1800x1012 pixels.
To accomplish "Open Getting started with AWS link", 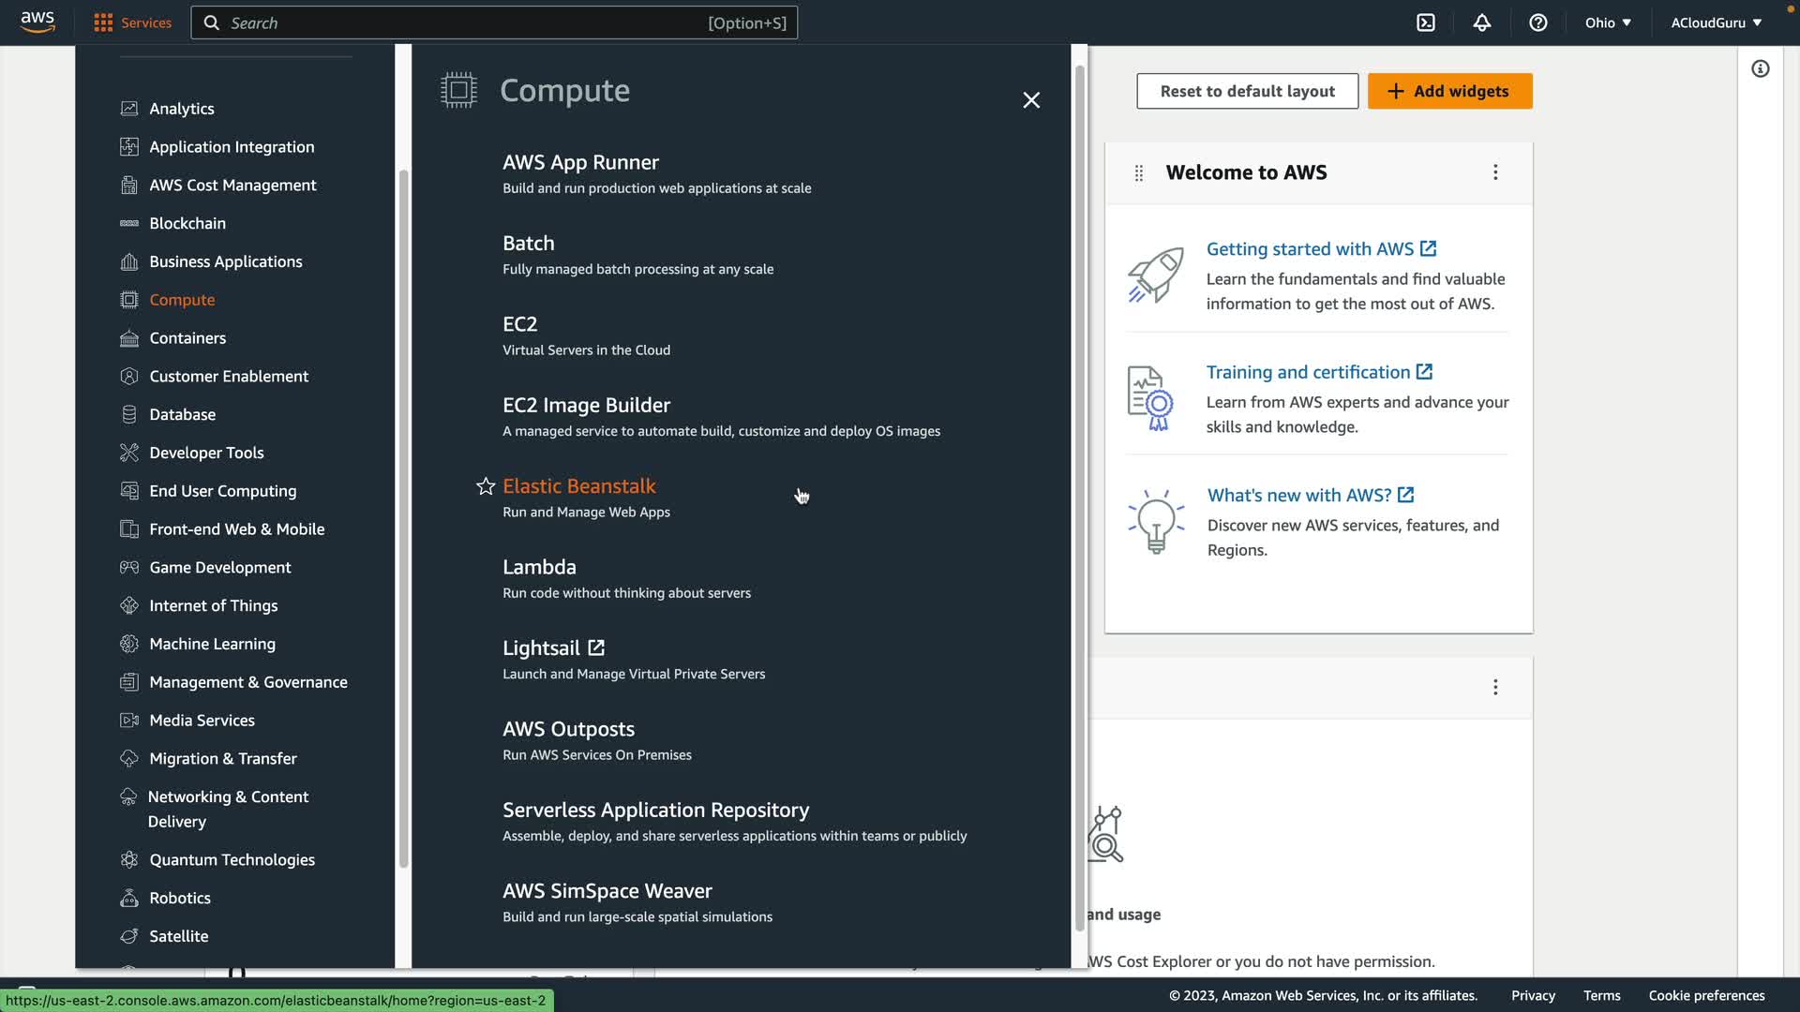I will pos(1310,249).
